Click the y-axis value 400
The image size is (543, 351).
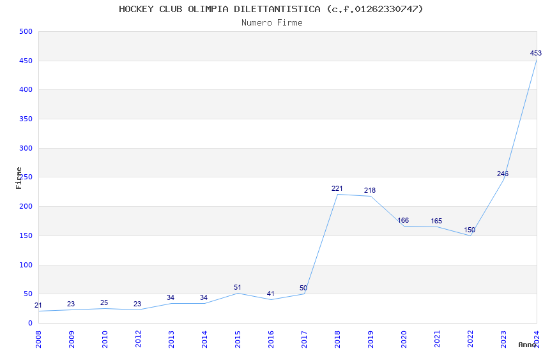pos(26,89)
